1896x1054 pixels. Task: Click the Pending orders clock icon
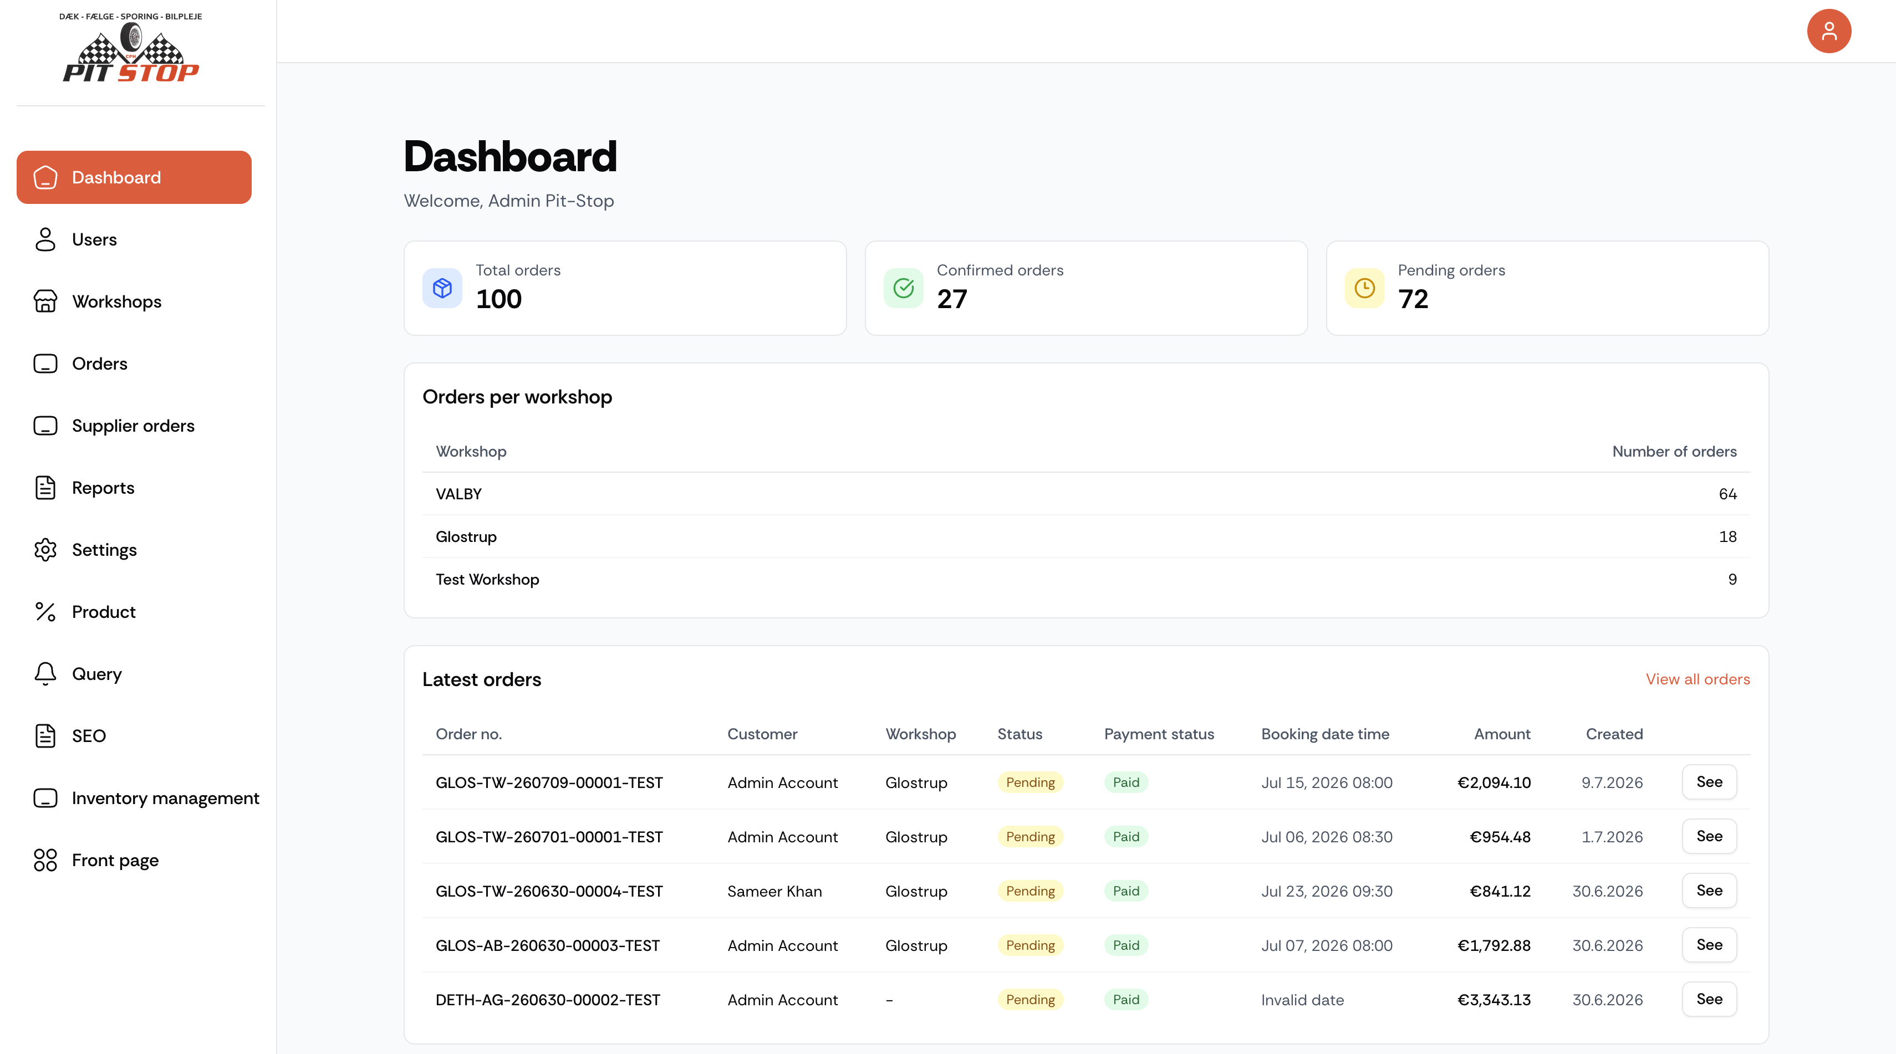pos(1364,288)
